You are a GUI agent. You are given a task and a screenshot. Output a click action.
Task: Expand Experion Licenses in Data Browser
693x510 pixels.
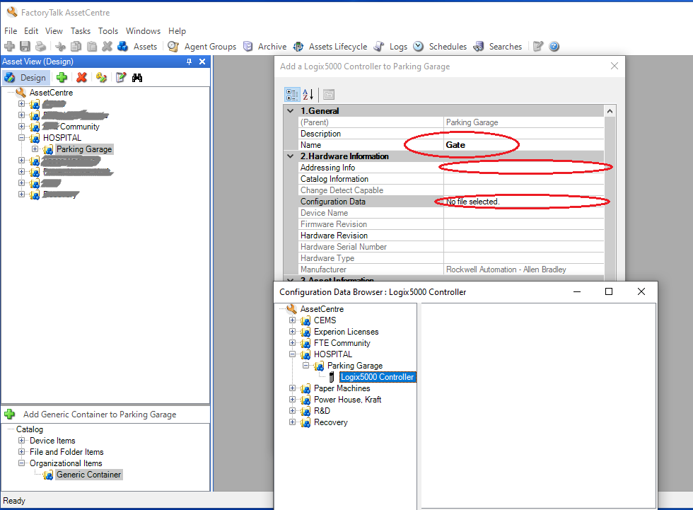pos(292,332)
